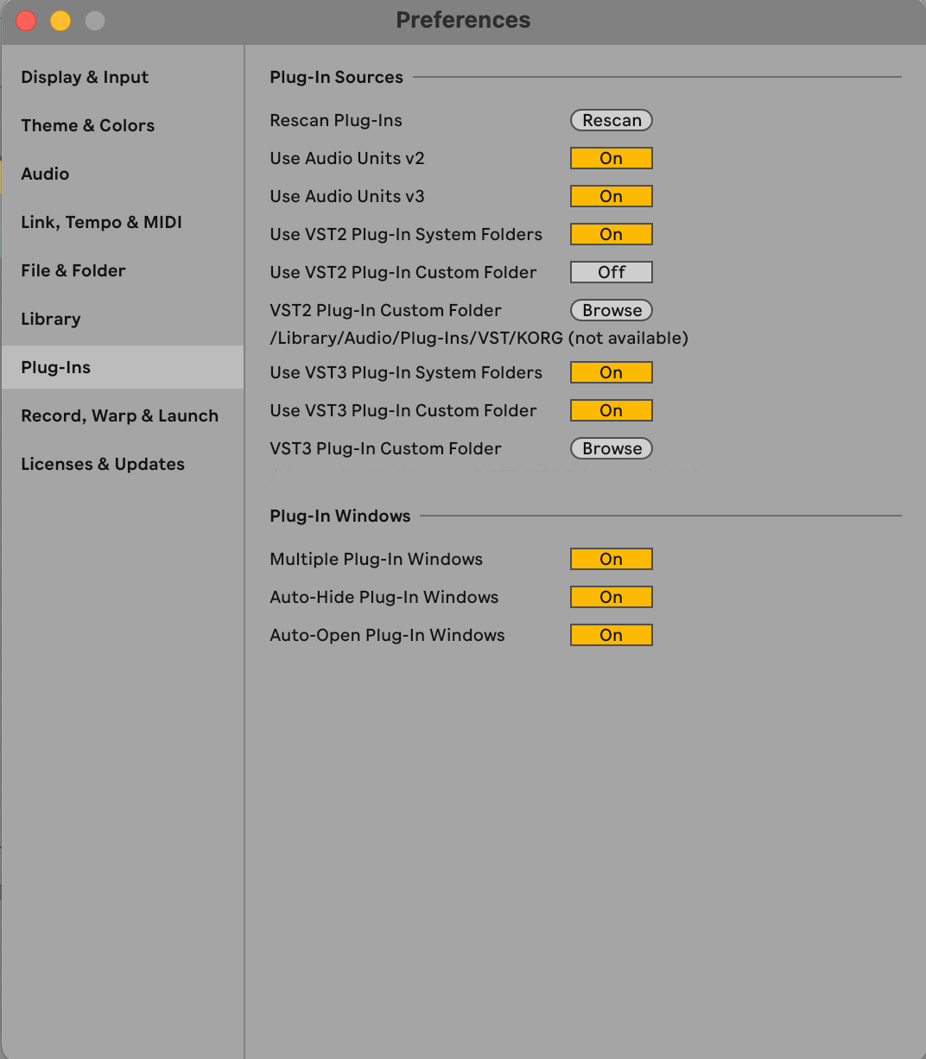Toggle Use VST3 Plug-In Custom Folder

tap(611, 410)
